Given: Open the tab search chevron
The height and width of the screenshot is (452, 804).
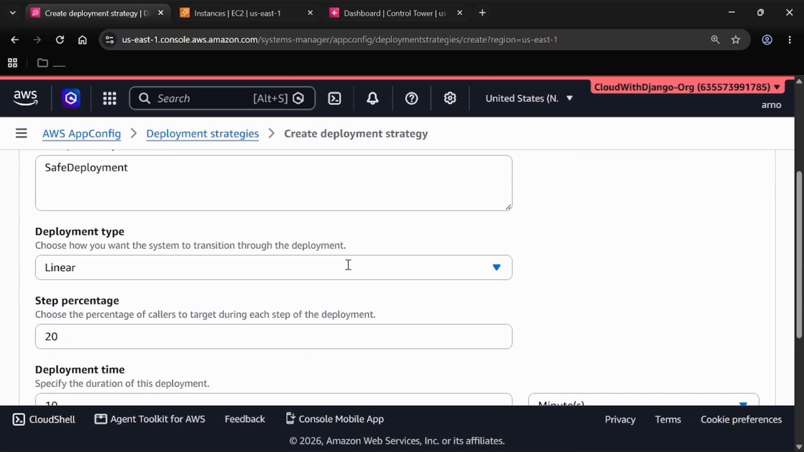Looking at the screenshot, I should point(13,13).
